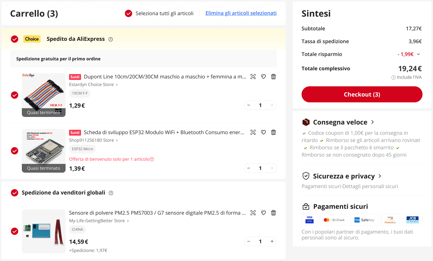Screen dimensions: 433x261
Task: Change the ESP32 Micro variant option
Action: [82, 149]
